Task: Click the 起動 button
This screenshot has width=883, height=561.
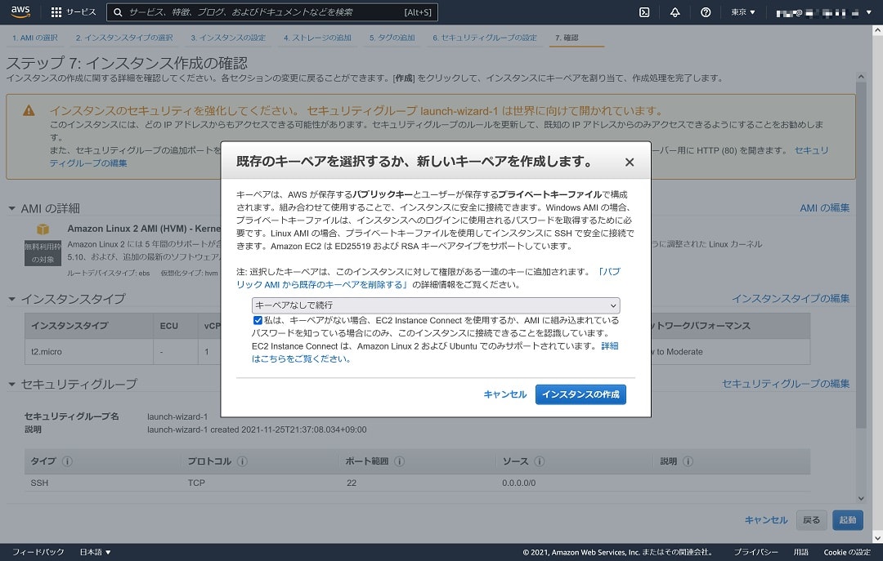Action: [848, 520]
